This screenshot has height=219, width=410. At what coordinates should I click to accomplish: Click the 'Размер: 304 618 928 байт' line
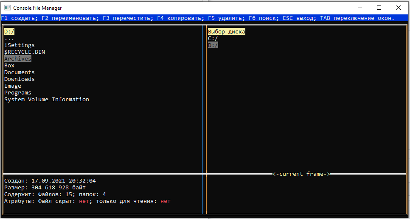tap(45, 188)
